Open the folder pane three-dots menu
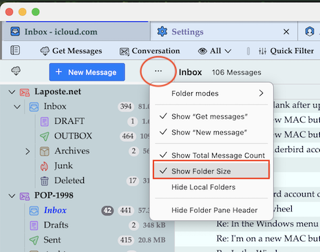 point(158,71)
